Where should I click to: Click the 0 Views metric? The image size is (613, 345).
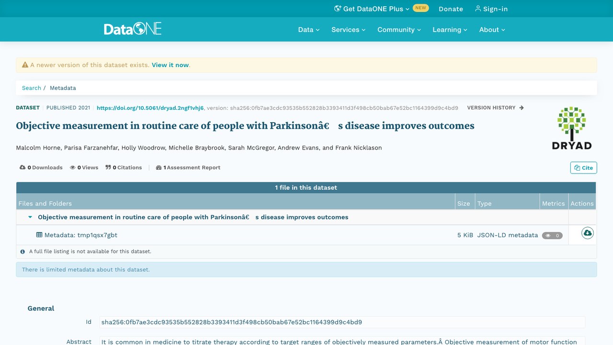(x=84, y=167)
